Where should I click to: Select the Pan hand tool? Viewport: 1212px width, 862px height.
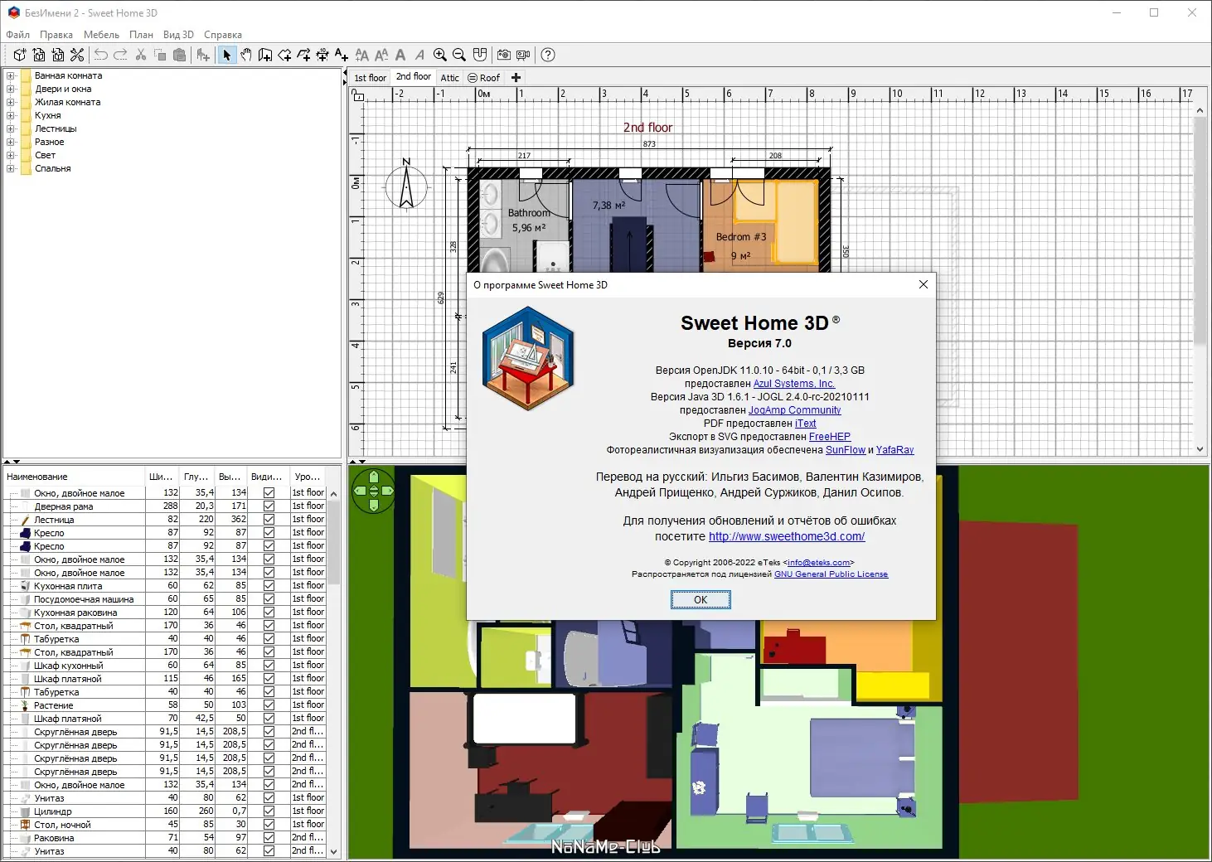(246, 55)
